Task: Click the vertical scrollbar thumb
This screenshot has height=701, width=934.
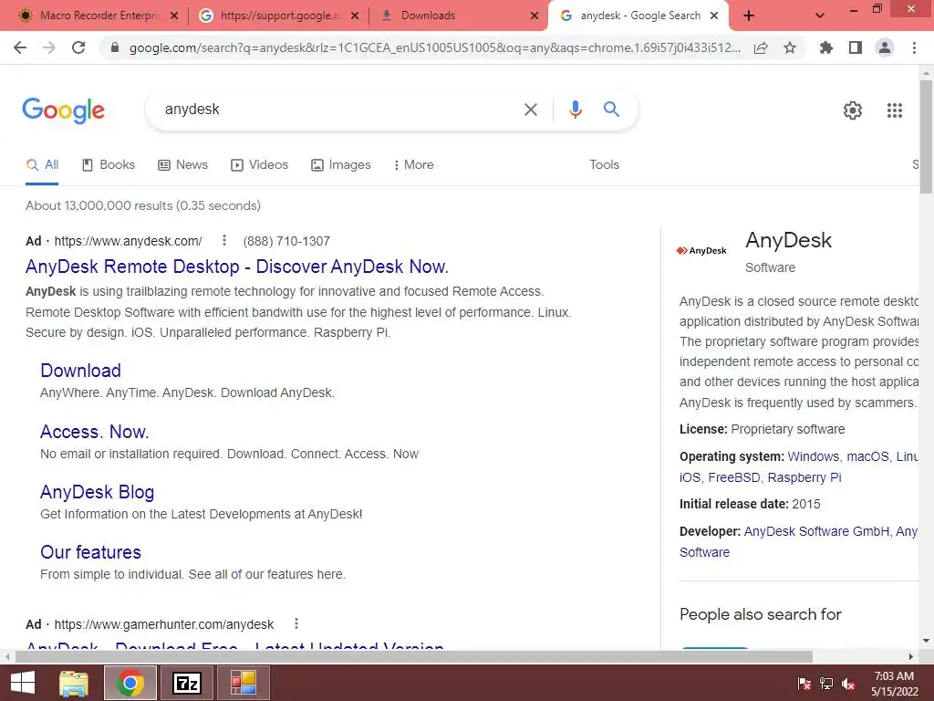Action: (x=926, y=137)
